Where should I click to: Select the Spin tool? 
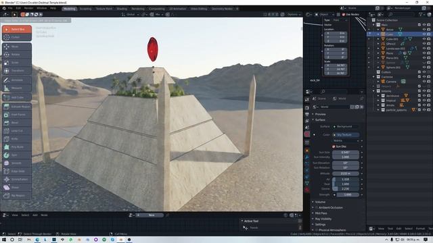coord(16,155)
